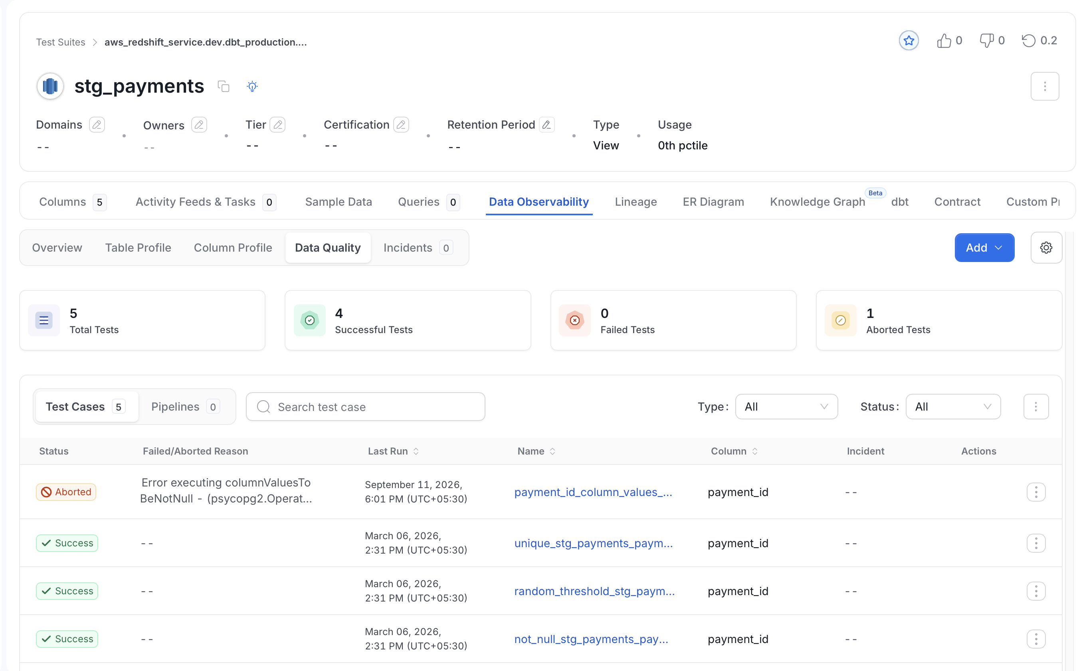Copy the stg_payments name icon
This screenshot has width=1081, height=671.
(x=224, y=86)
